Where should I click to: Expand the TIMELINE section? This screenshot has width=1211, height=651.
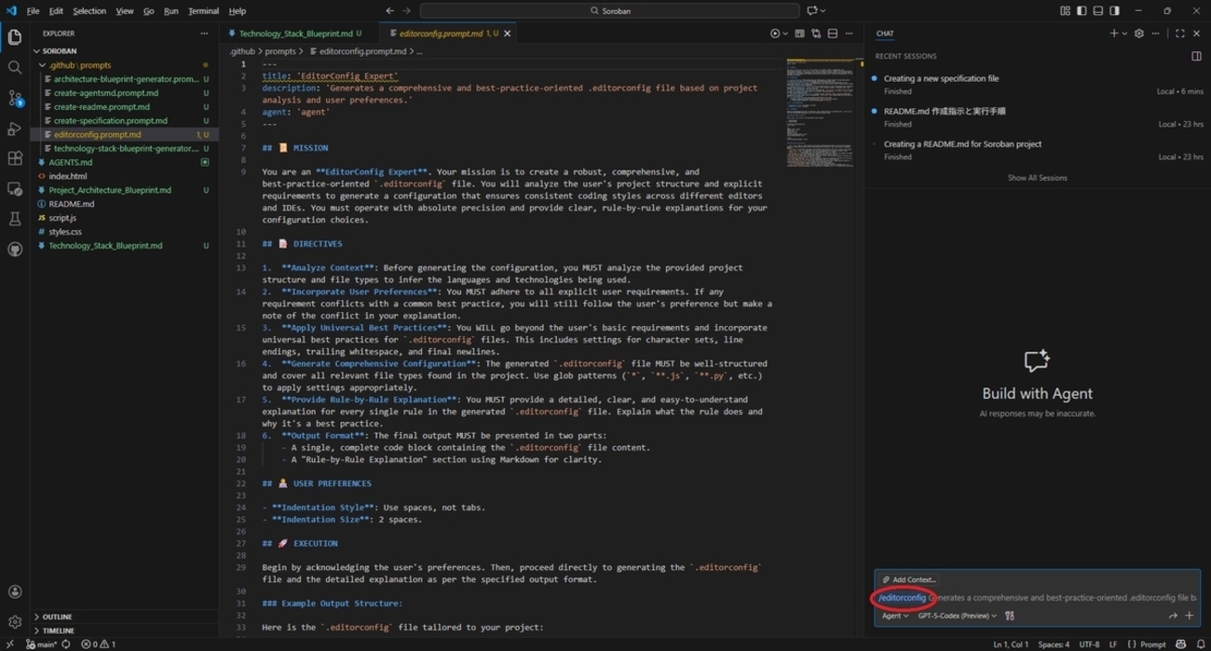point(125,631)
